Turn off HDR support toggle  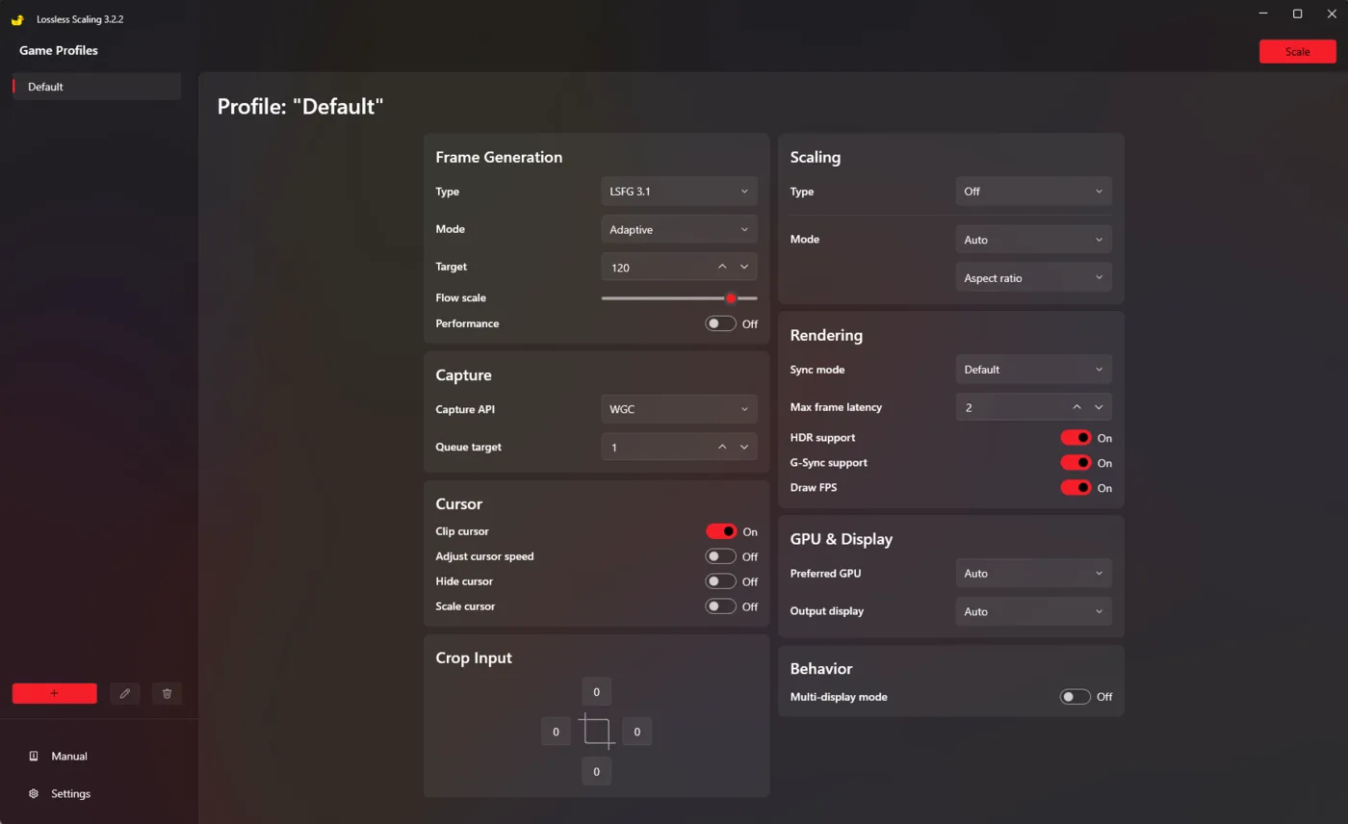click(1076, 438)
